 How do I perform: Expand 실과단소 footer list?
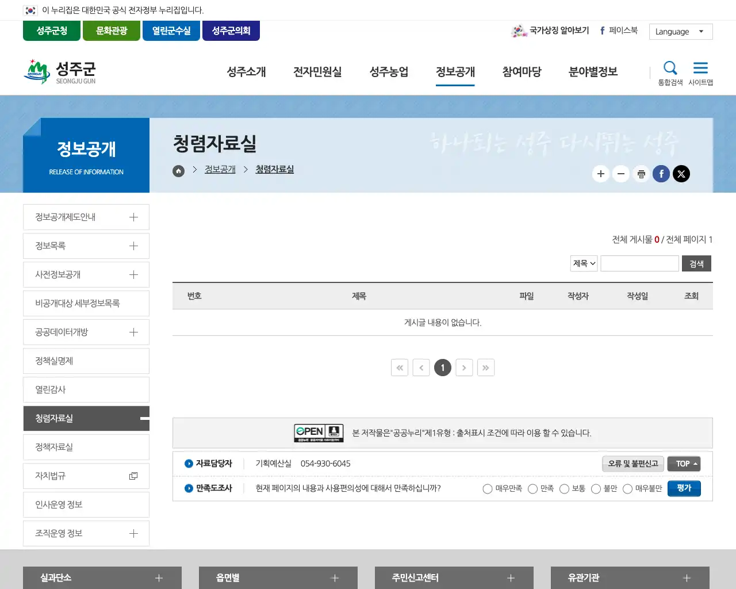[x=102, y=577]
